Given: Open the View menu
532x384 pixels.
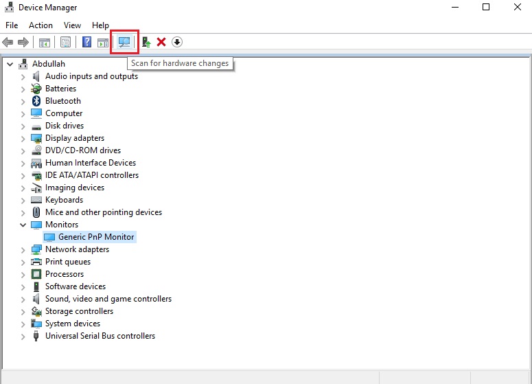Looking at the screenshot, I should click(72, 25).
